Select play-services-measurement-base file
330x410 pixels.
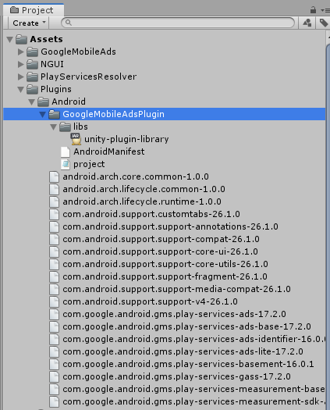coord(194,389)
